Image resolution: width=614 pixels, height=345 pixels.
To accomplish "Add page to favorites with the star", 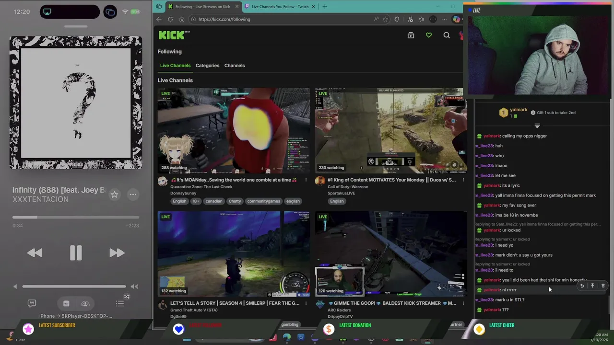I will pos(385,19).
